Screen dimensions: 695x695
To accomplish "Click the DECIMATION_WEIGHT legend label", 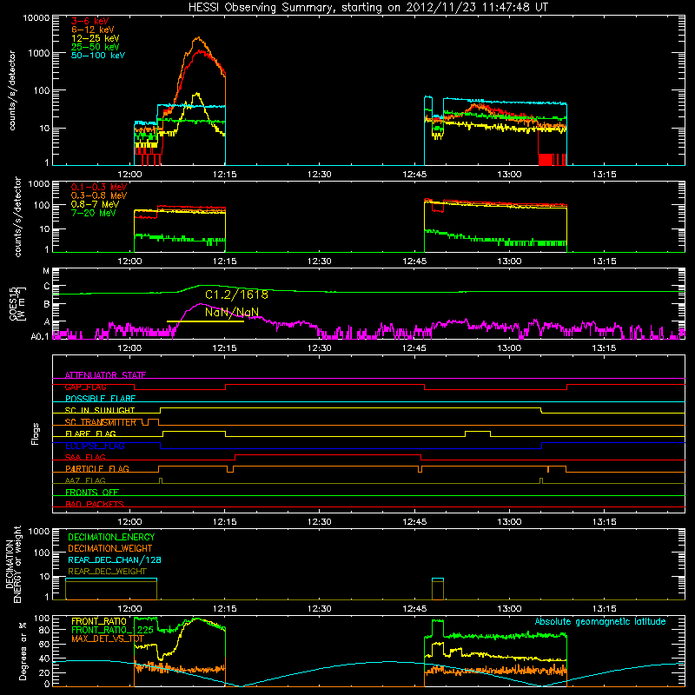I will pos(110,548).
